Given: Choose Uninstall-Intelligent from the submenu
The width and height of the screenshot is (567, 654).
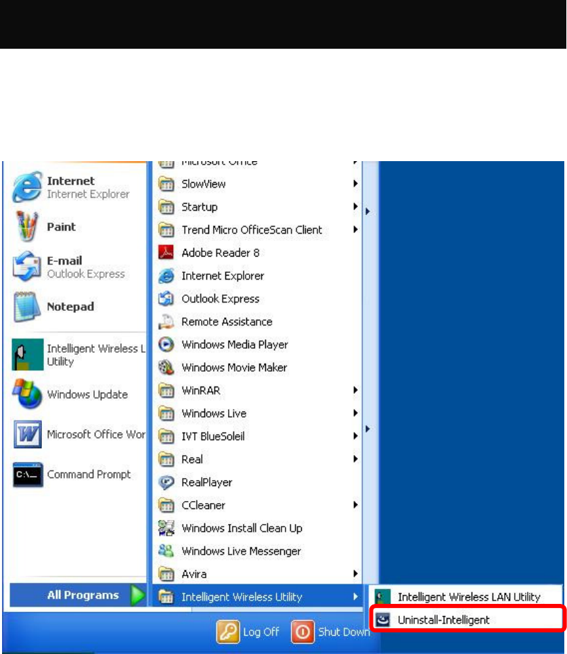Looking at the screenshot, I should click(x=466, y=619).
